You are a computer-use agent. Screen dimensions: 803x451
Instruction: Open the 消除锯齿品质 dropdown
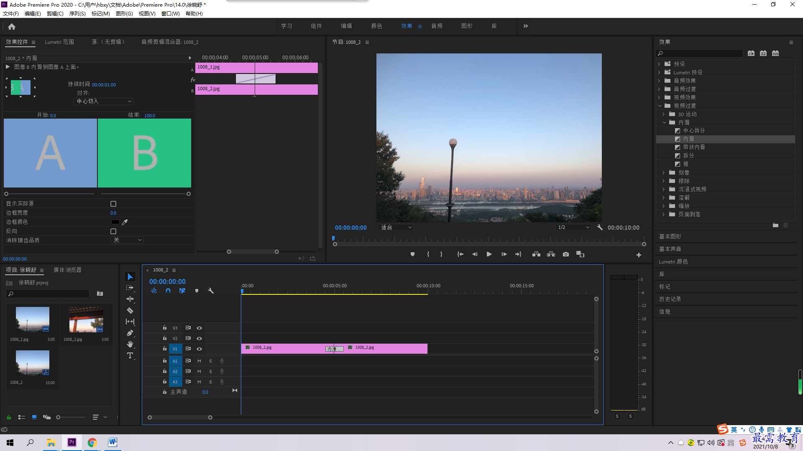127,240
